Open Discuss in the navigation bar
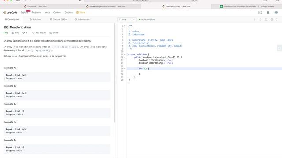This screenshot has height=158, width=282. point(69,12)
